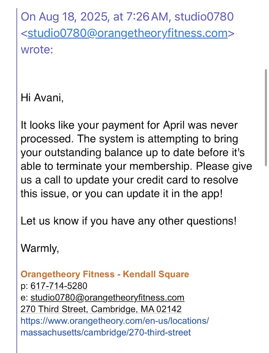The width and height of the screenshot is (269, 353).
Task: Select the orange "Orangetheory Fitness - Kendall Square" title
Action: point(105,274)
